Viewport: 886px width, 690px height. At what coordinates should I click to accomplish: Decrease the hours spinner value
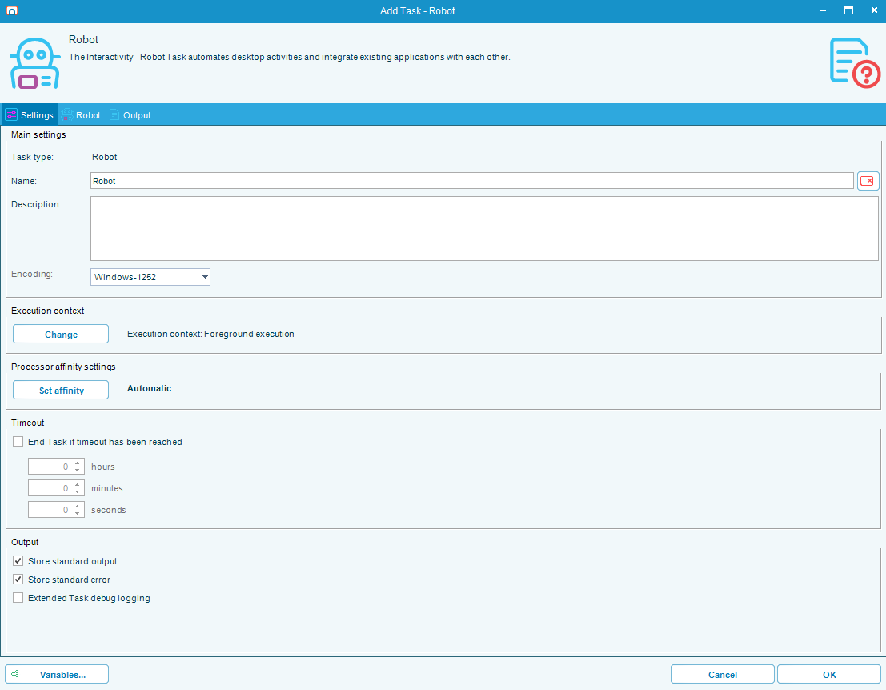(78, 470)
